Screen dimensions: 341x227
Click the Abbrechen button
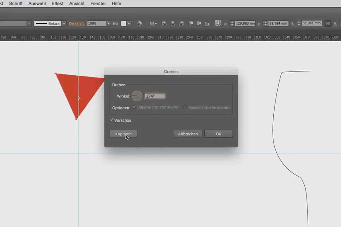[x=188, y=134]
